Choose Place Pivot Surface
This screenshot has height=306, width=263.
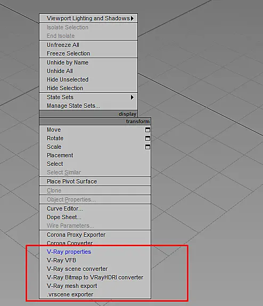[x=95, y=181]
